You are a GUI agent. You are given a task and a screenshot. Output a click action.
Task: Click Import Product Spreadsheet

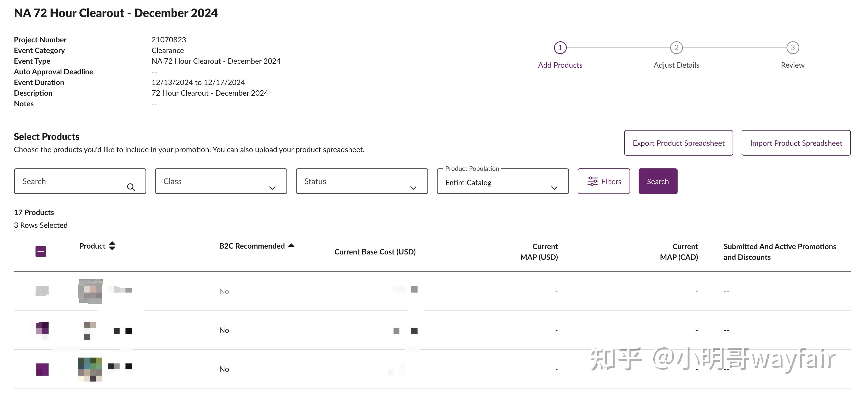pyautogui.click(x=796, y=143)
